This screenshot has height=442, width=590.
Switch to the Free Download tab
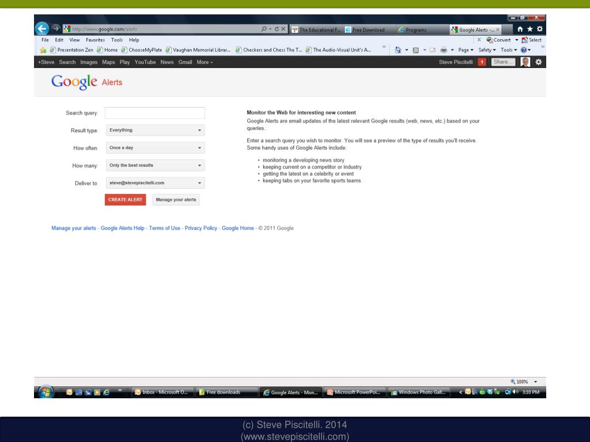click(x=369, y=30)
